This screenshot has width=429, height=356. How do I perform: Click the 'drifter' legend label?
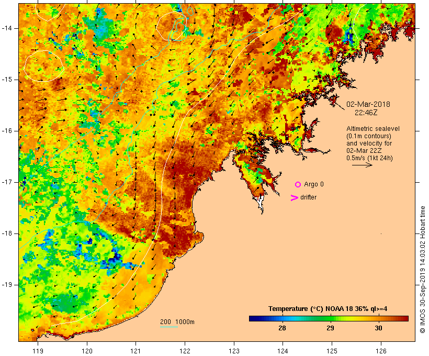click(308, 197)
